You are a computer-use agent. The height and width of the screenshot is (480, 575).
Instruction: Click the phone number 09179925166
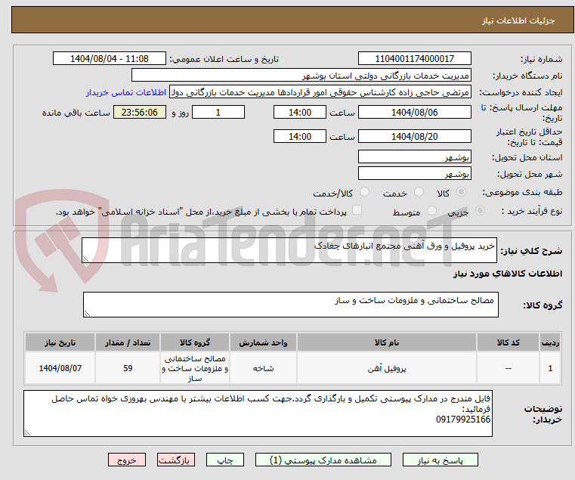(462, 420)
